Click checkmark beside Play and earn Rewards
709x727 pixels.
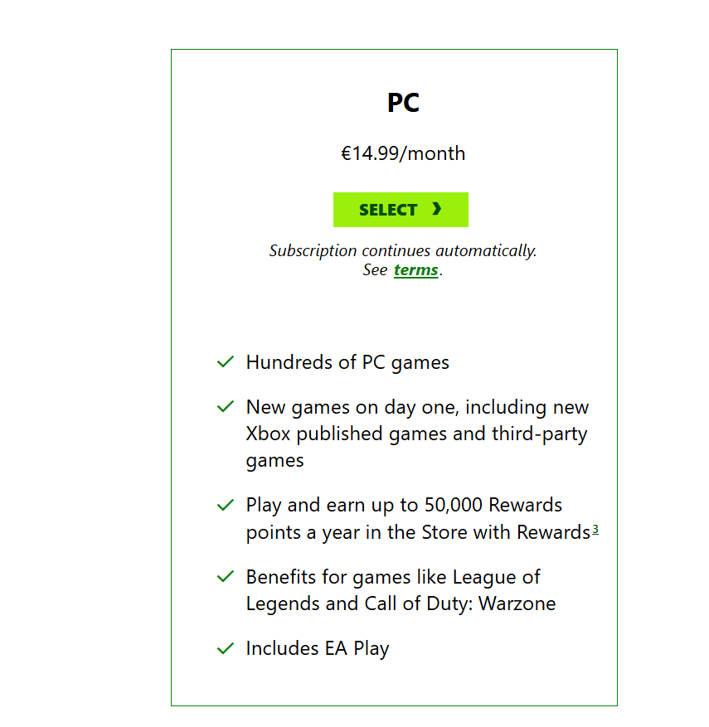pyautogui.click(x=225, y=505)
